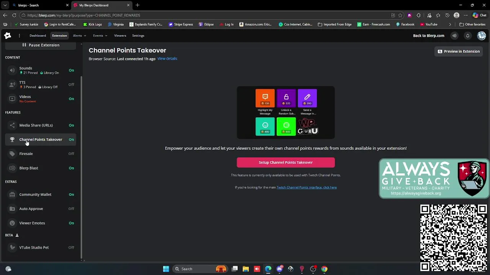Viewport: 490px width, 275px height.
Task: Toggle Sounds On status
Action: coord(71,70)
